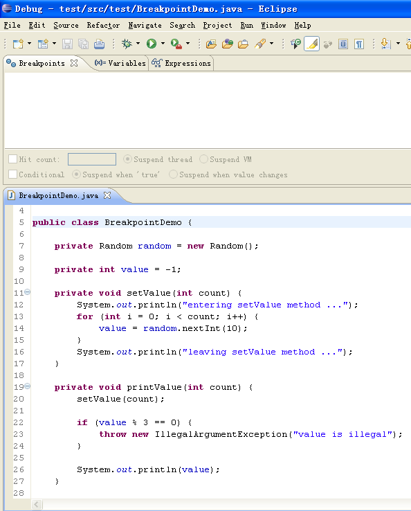Click Show Whitespace Characters pilcrow icon
The height and width of the screenshot is (511, 411).
coord(359,44)
